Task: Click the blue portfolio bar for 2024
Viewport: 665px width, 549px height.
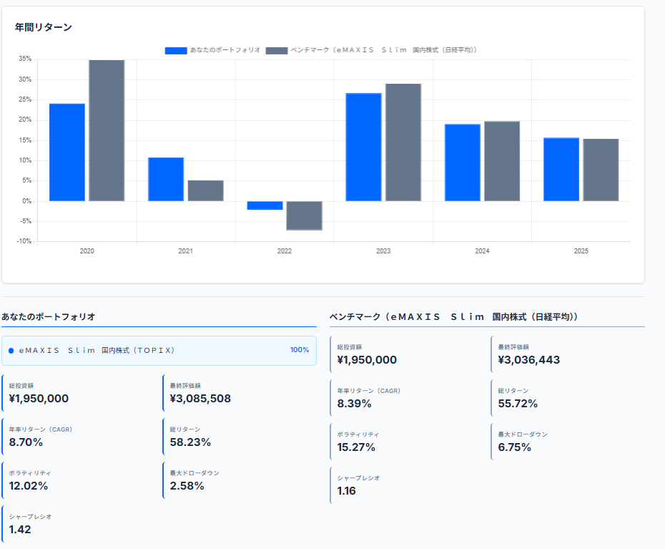Action: pos(462,162)
